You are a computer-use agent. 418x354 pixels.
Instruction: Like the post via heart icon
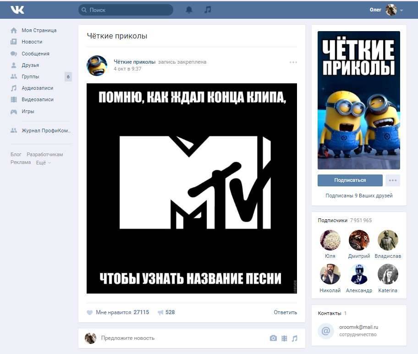click(x=90, y=312)
